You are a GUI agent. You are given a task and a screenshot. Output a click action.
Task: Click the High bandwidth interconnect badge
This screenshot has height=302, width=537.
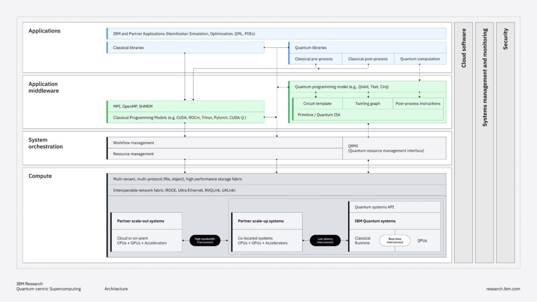tap(203, 240)
